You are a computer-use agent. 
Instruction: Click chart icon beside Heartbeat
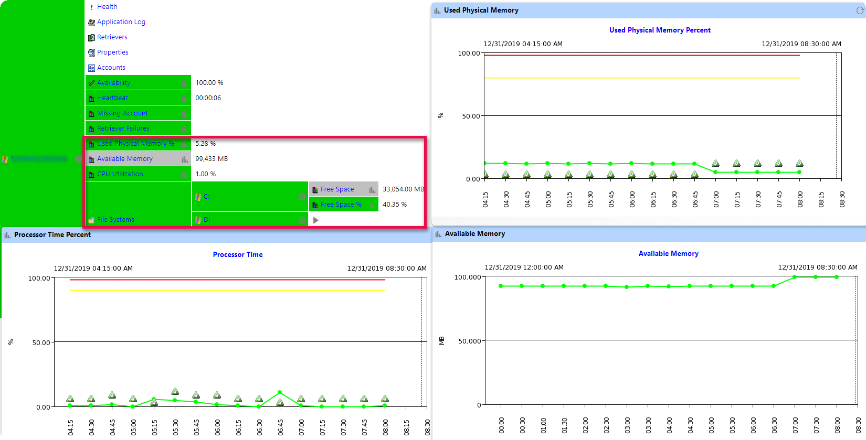point(185,99)
